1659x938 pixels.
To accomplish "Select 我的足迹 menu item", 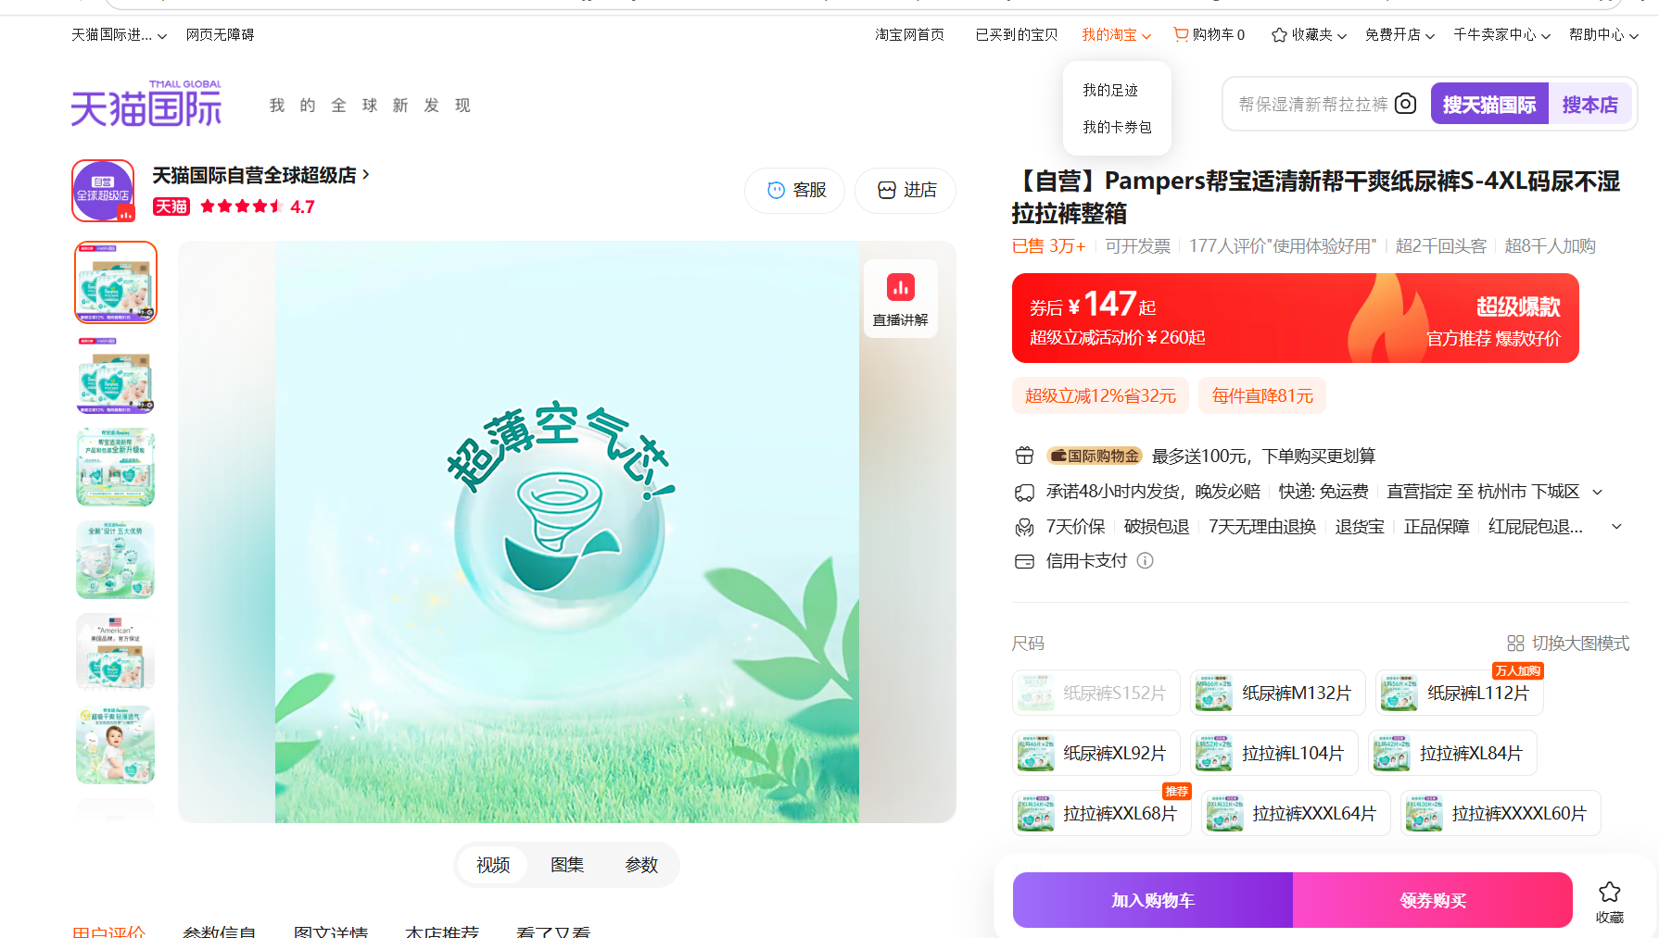I will (1110, 90).
